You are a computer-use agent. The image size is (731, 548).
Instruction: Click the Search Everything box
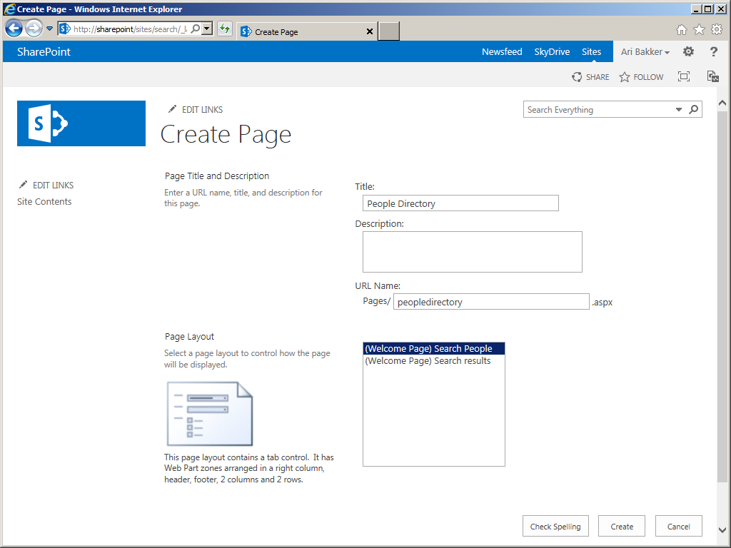coord(599,109)
